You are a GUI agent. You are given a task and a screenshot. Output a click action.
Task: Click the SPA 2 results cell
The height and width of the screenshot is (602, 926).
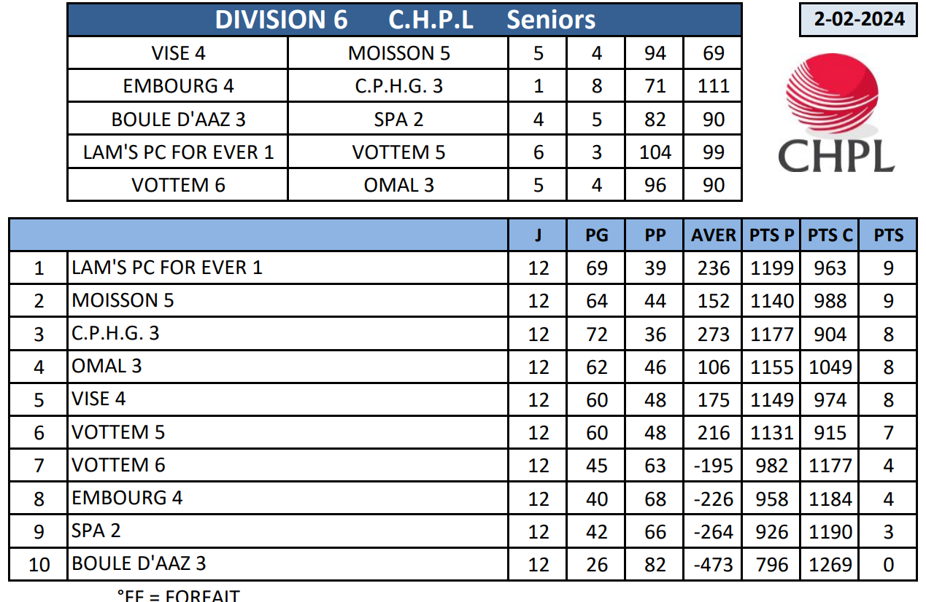398,119
